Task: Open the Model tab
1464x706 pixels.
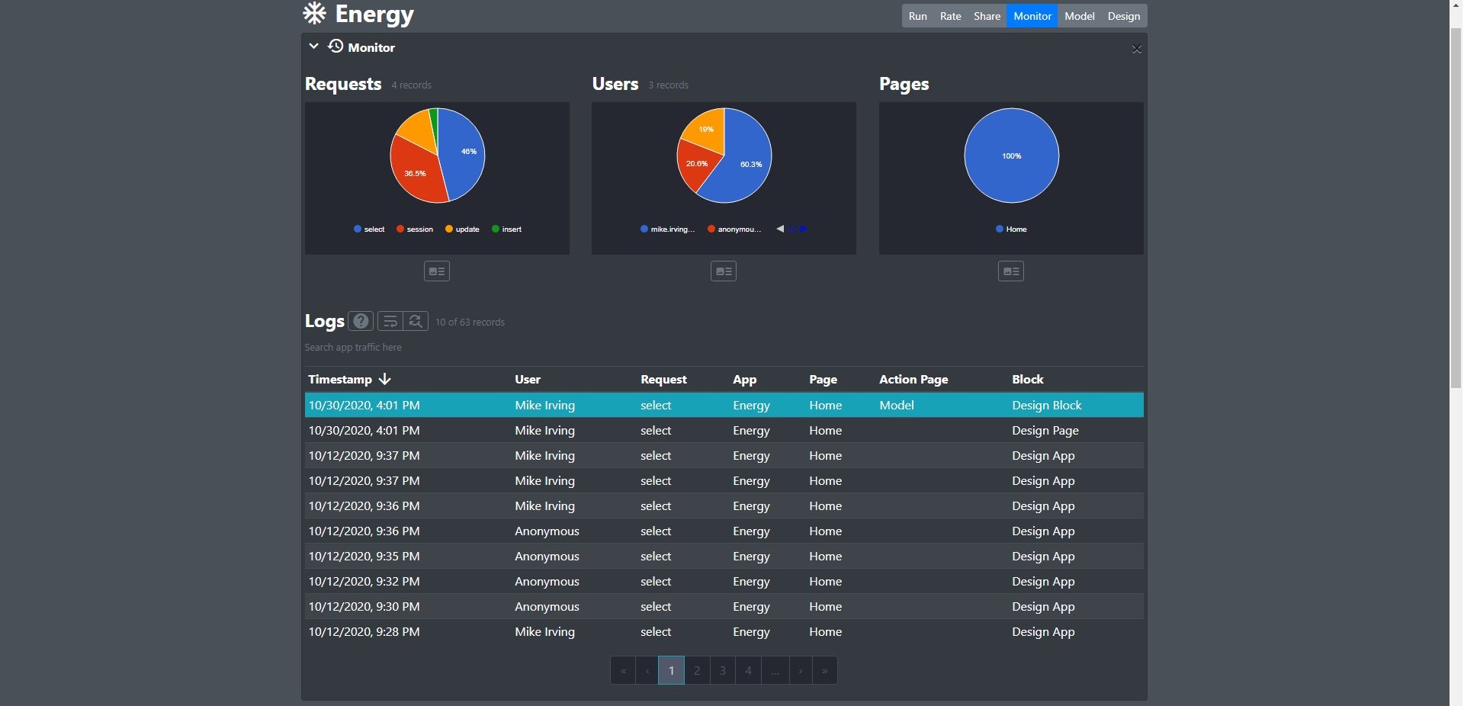Action: [1080, 16]
